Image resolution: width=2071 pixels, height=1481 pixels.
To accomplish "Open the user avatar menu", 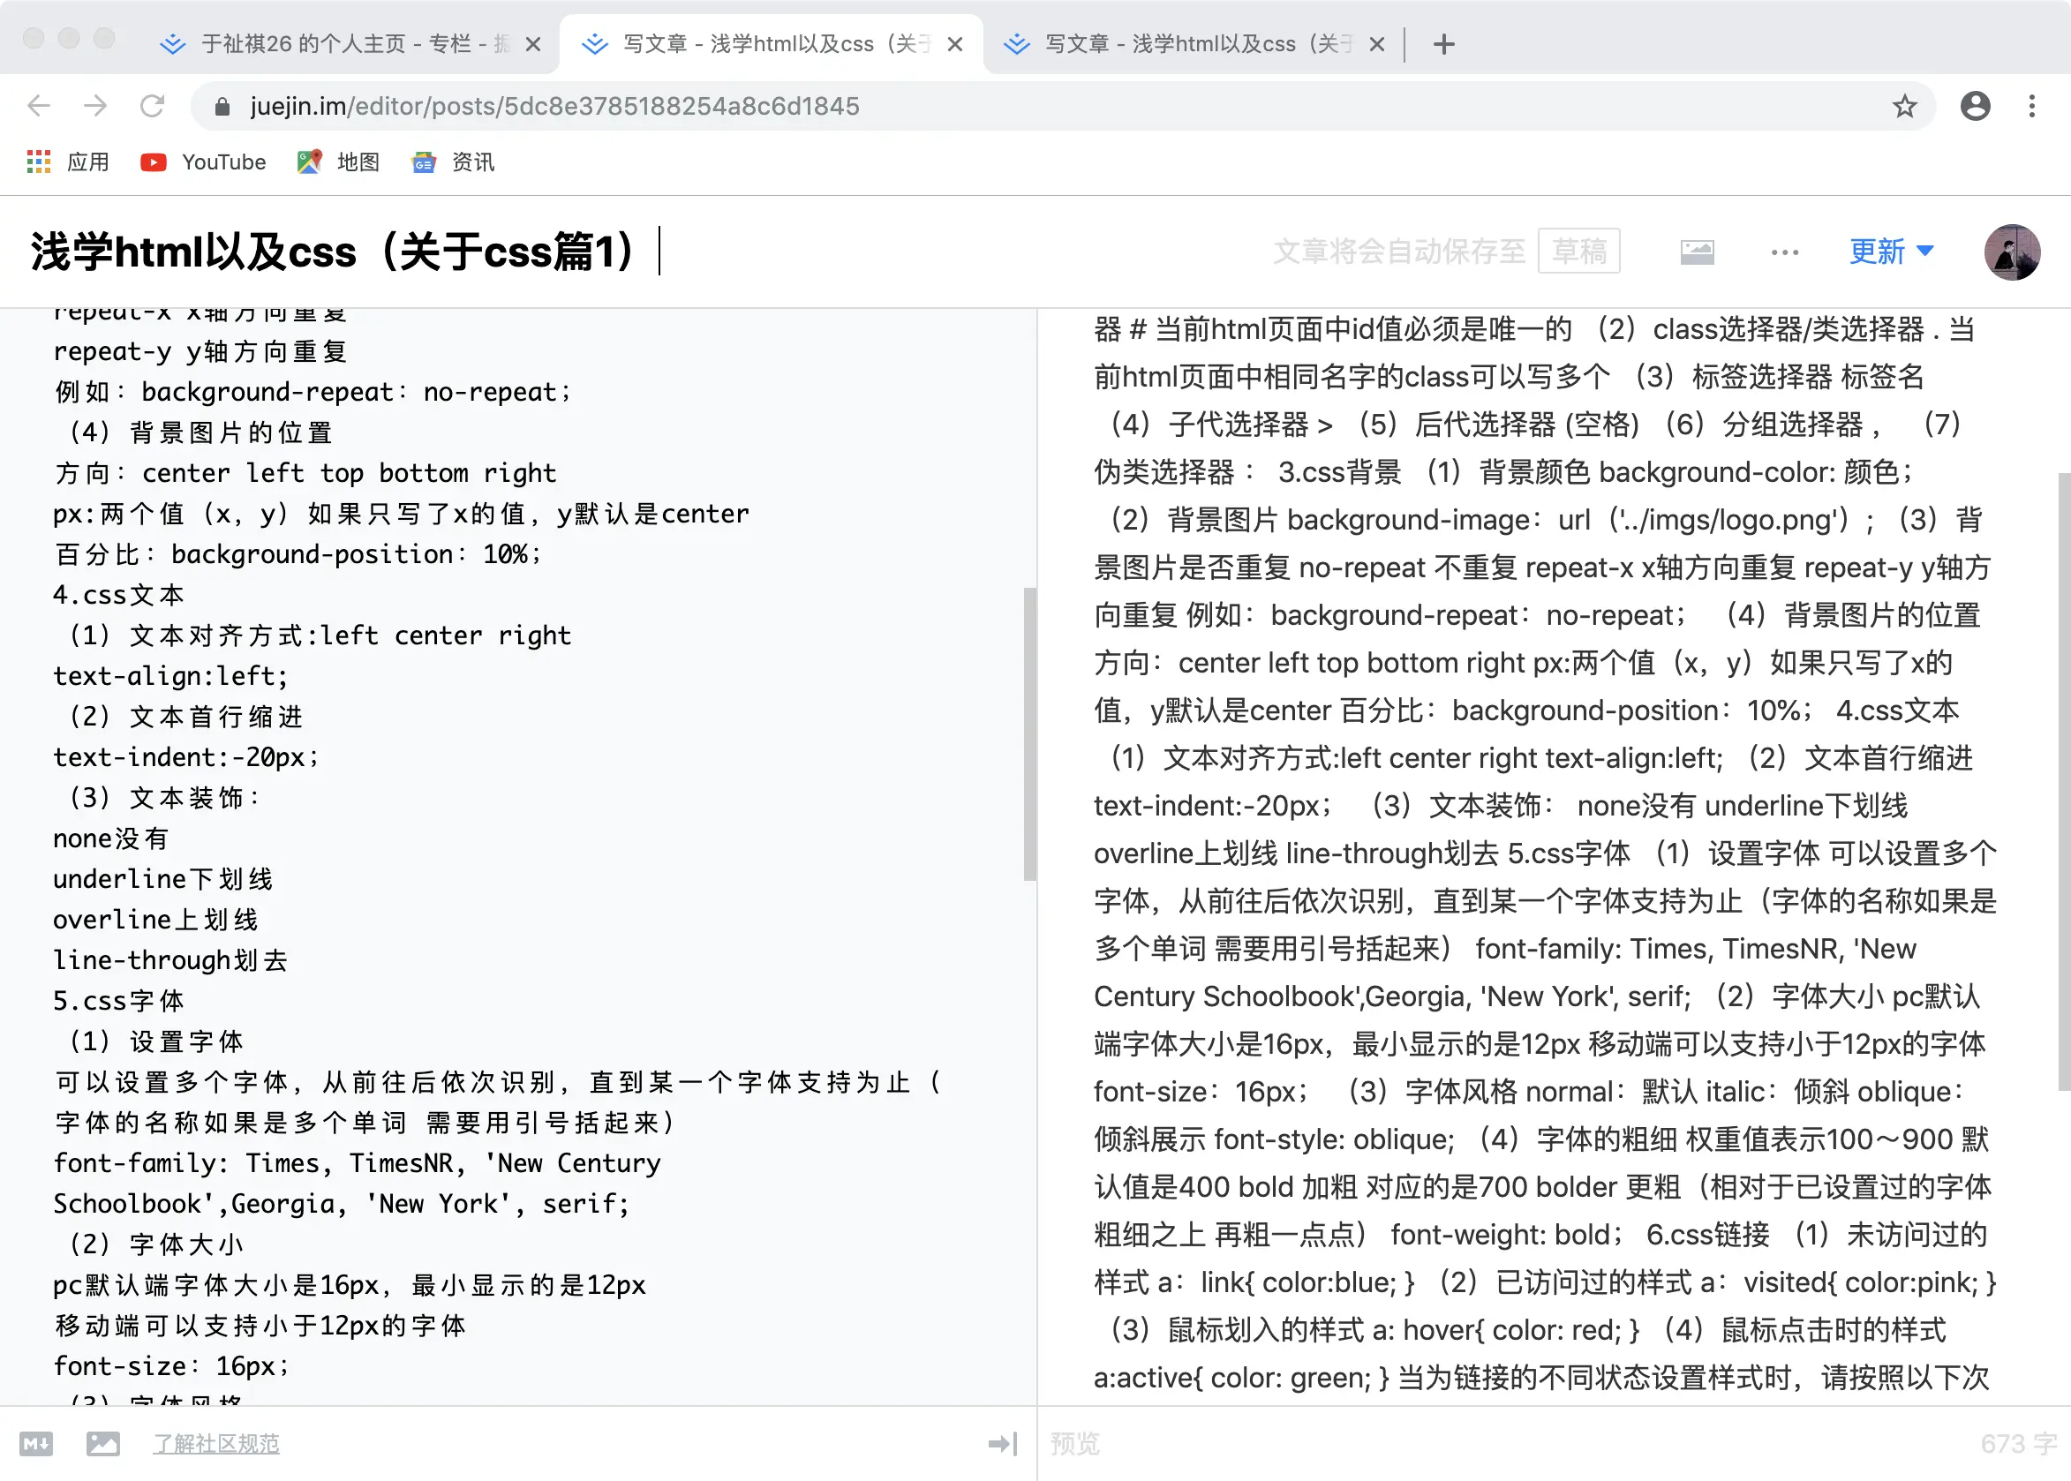I will click(x=2012, y=252).
